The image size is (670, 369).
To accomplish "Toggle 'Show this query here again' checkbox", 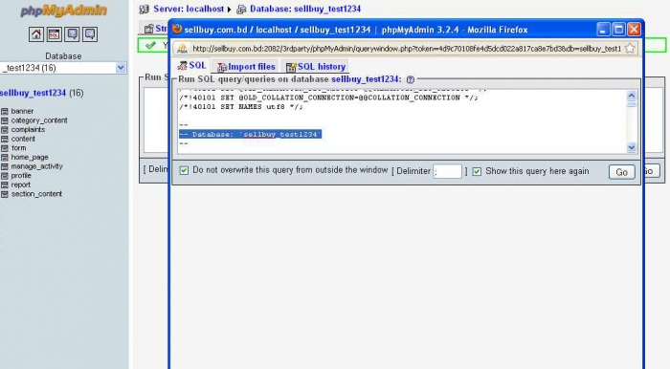I will 477,171.
